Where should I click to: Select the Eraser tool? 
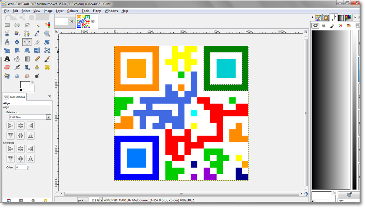[7, 67]
